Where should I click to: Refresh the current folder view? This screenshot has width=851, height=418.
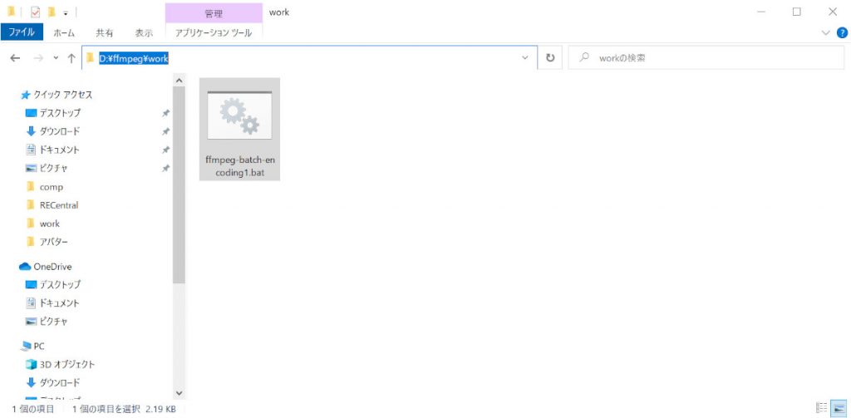(549, 58)
